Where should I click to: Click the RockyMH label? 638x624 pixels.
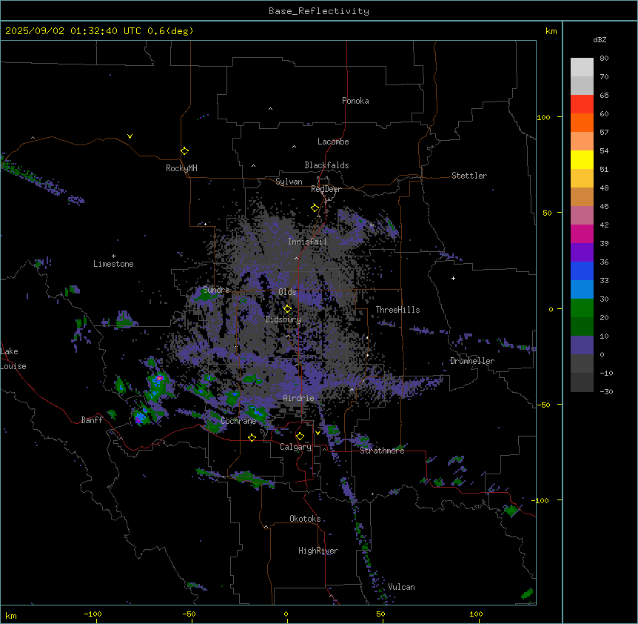pos(181,168)
